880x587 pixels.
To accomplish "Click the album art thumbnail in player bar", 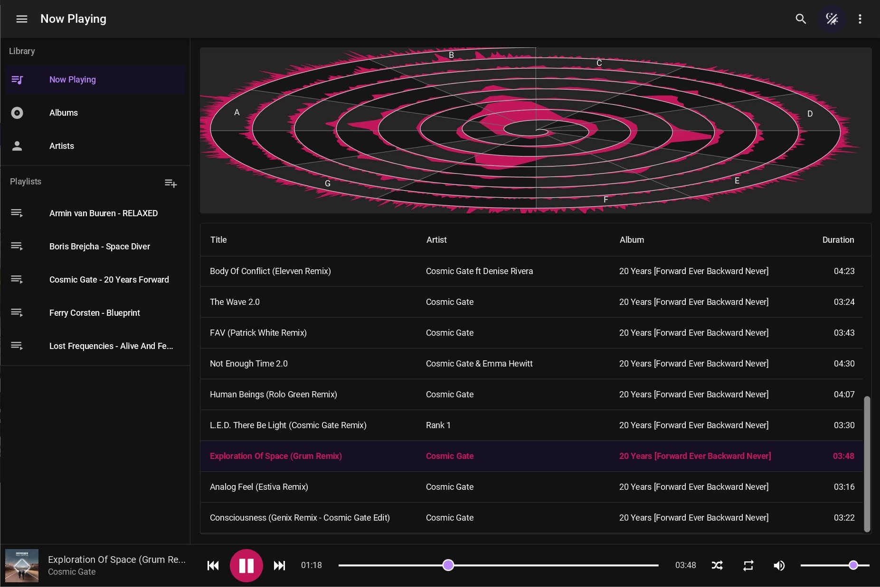I will [x=22, y=565].
